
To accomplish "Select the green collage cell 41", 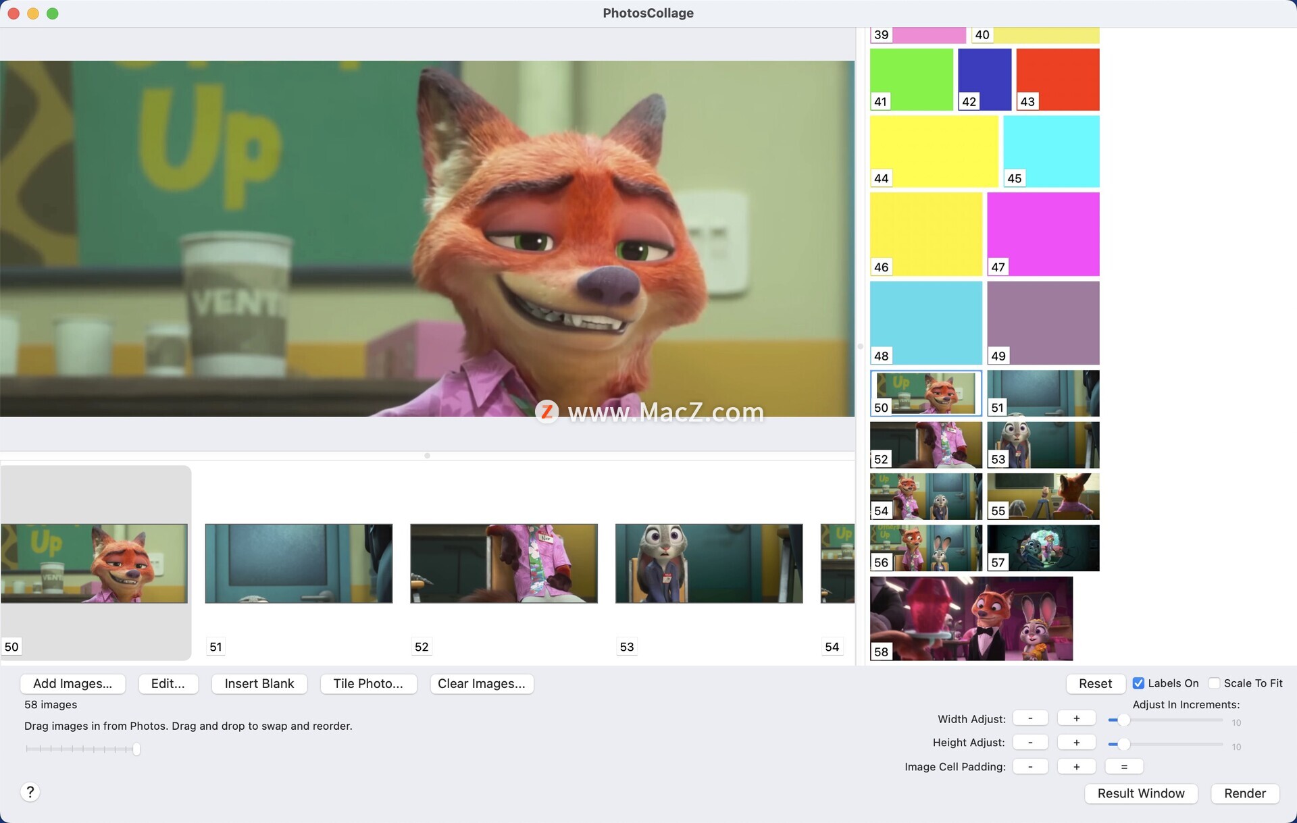I will [x=911, y=79].
